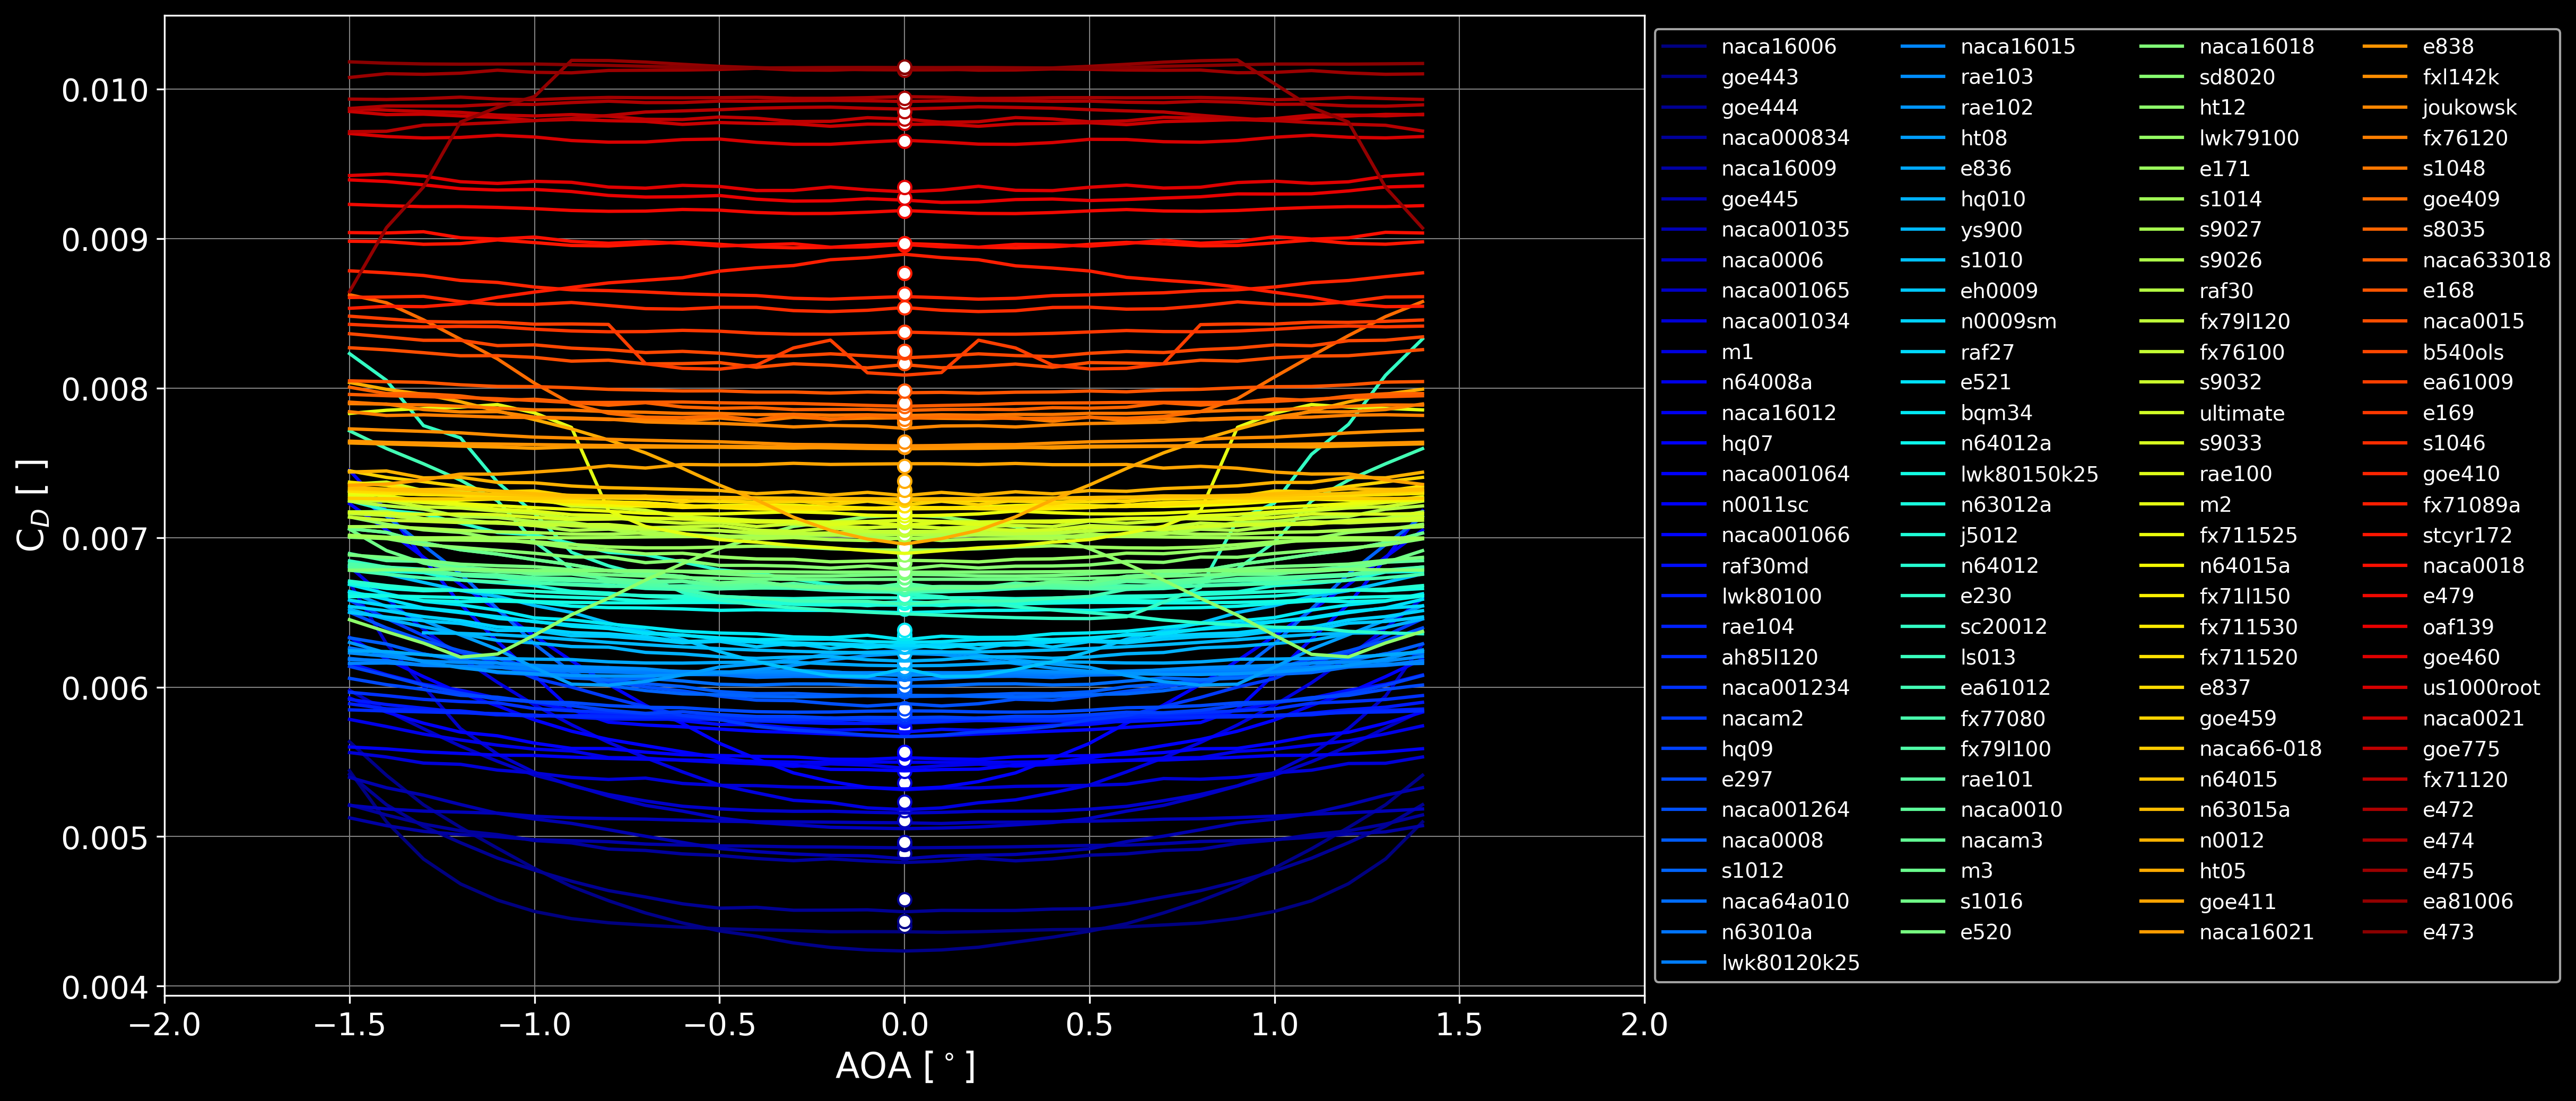Select the naca633018 legend entry

(2486, 260)
